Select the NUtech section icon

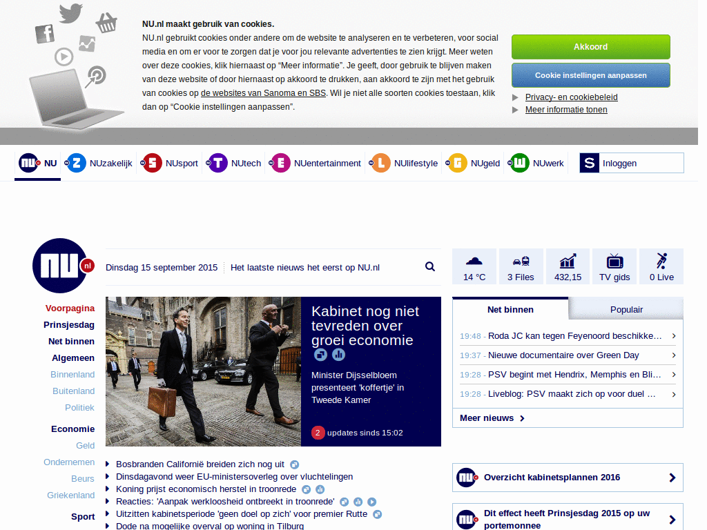[217, 163]
